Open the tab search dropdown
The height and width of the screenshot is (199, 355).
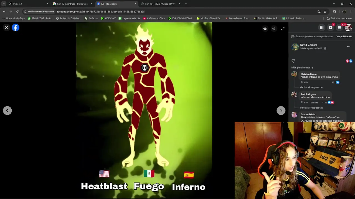coord(4,4)
